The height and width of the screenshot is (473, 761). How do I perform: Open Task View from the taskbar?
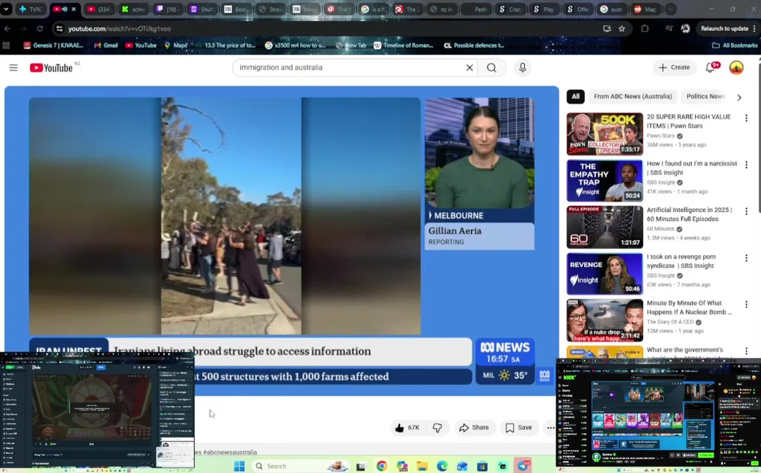[x=360, y=466]
